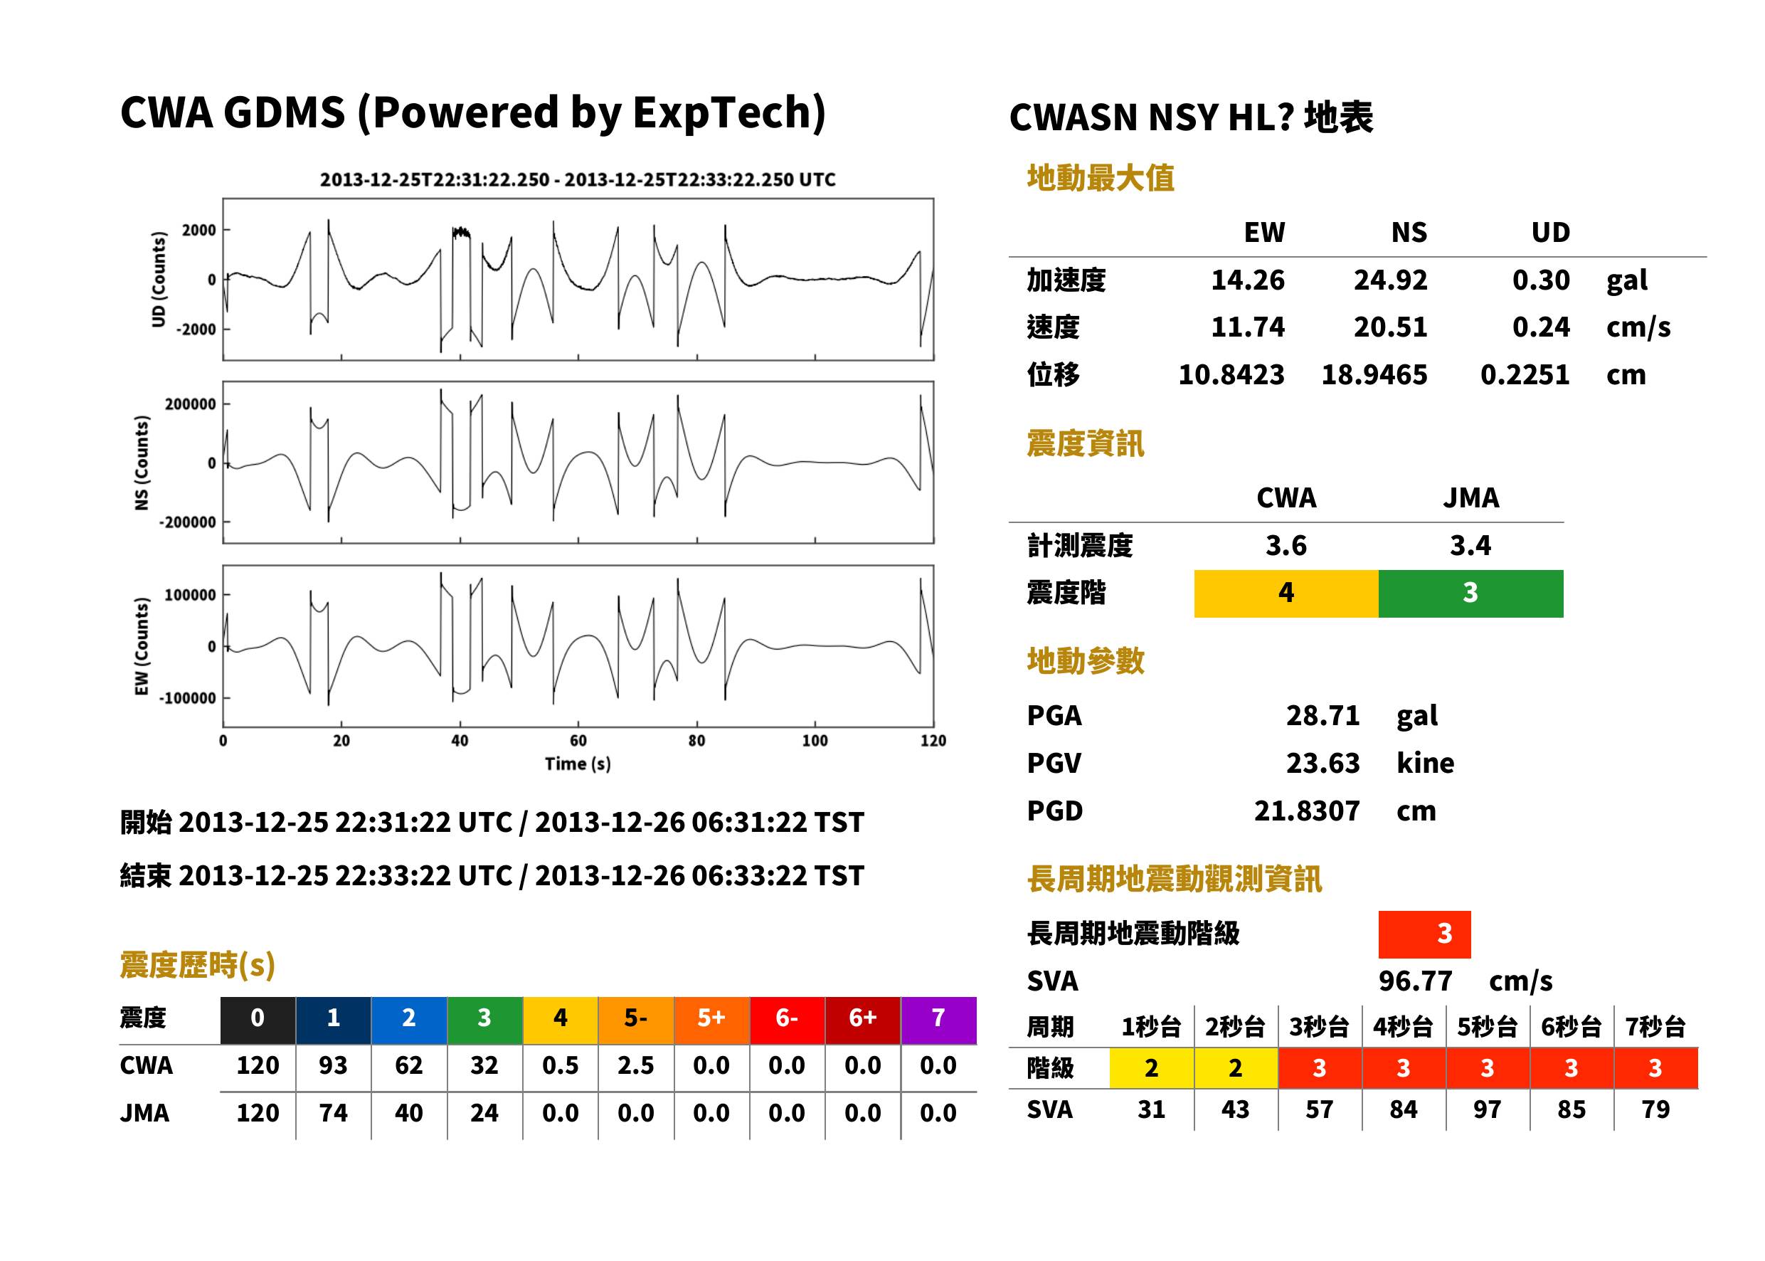This screenshot has width=1765, height=1261.
Task: Click the CWA 計測震度 value 3.6
Action: click(1286, 545)
